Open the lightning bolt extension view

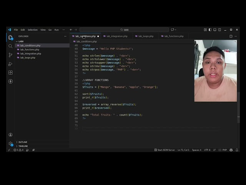click(x=10, y=81)
